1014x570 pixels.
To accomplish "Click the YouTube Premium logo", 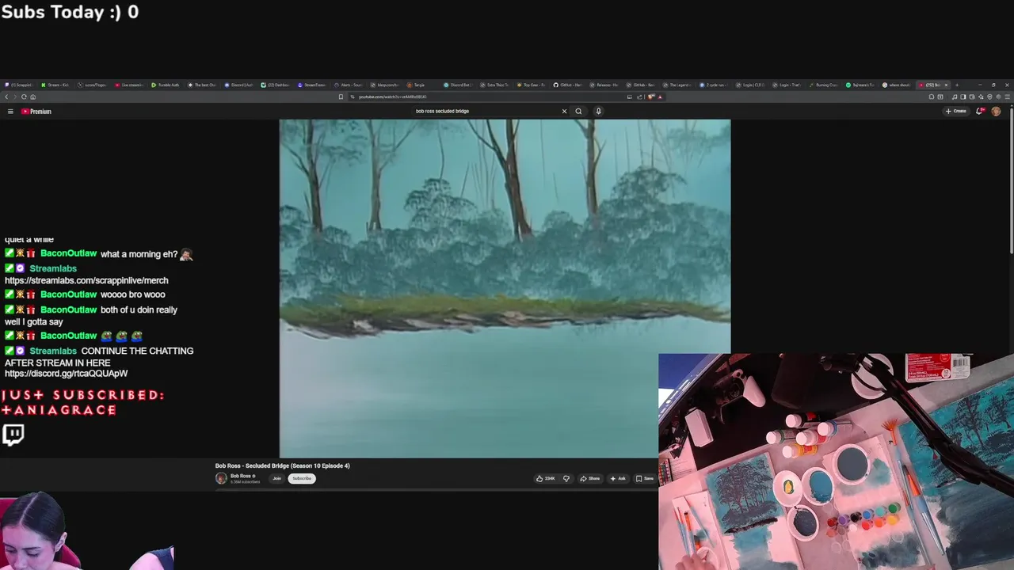I will (x=36, y=112).
